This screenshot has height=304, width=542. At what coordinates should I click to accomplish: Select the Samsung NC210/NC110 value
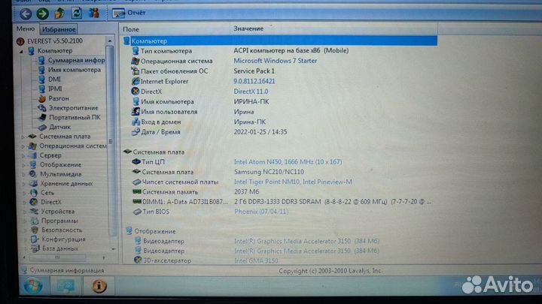click(x=269, y=172)
